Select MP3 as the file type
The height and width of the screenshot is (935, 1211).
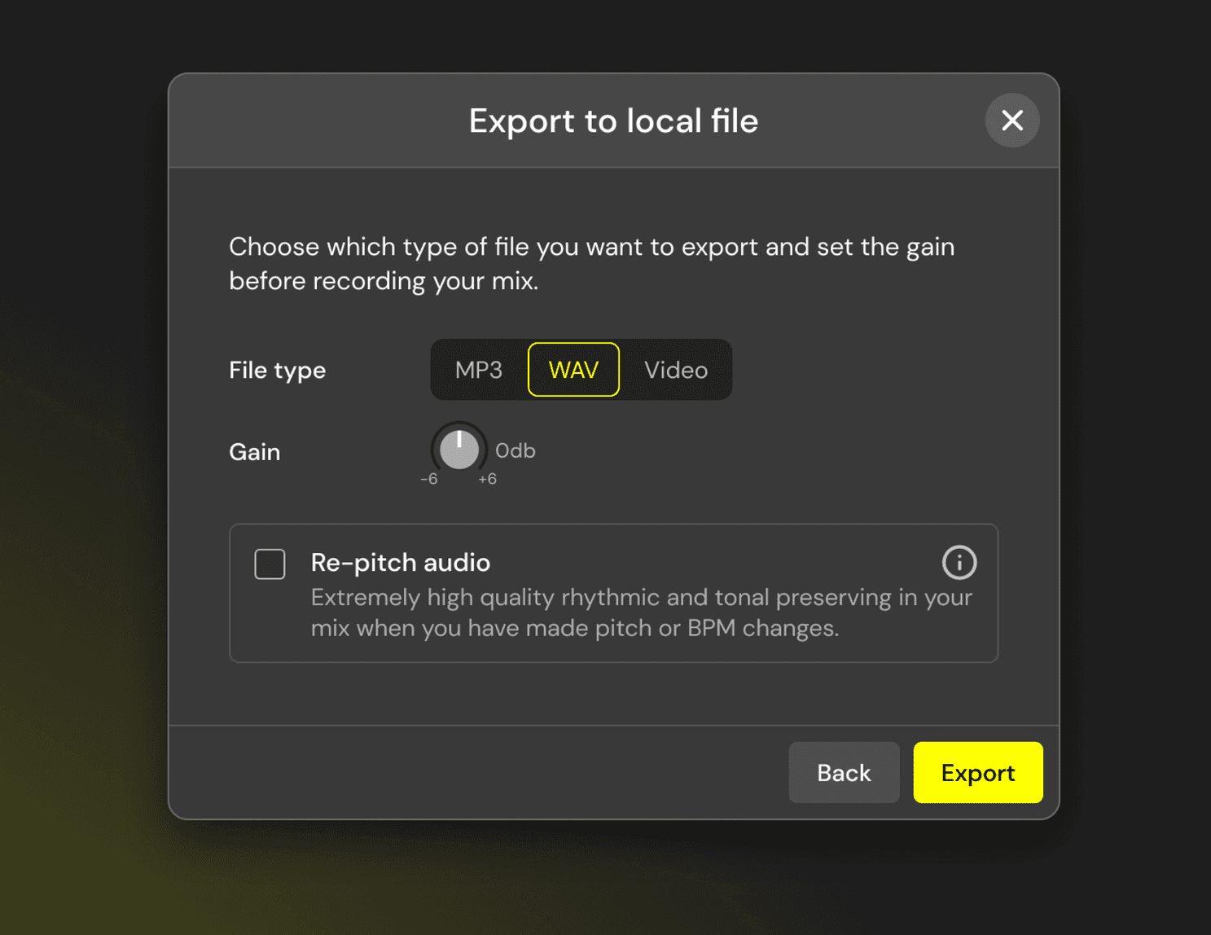[479, 370]
